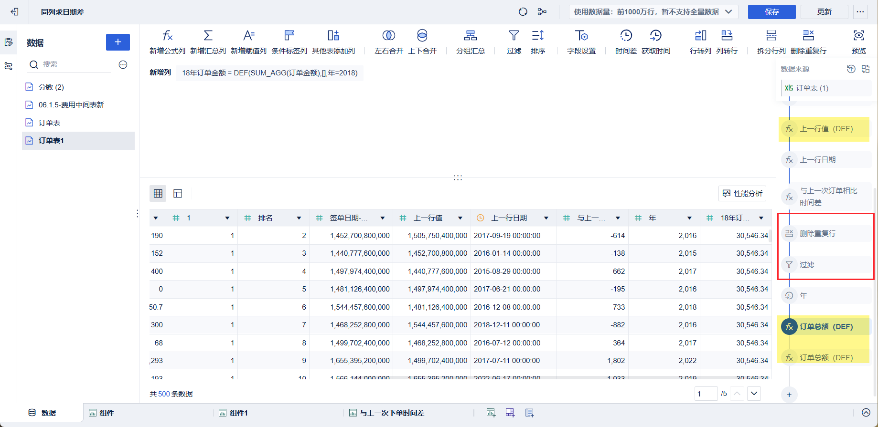Open the data editing sidebar icon
Viewport: 878px width, 427px height.
[x=9, y=42]
